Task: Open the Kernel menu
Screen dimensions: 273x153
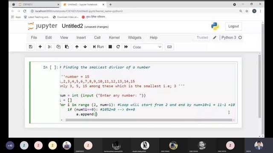Action: coord(114,37)
